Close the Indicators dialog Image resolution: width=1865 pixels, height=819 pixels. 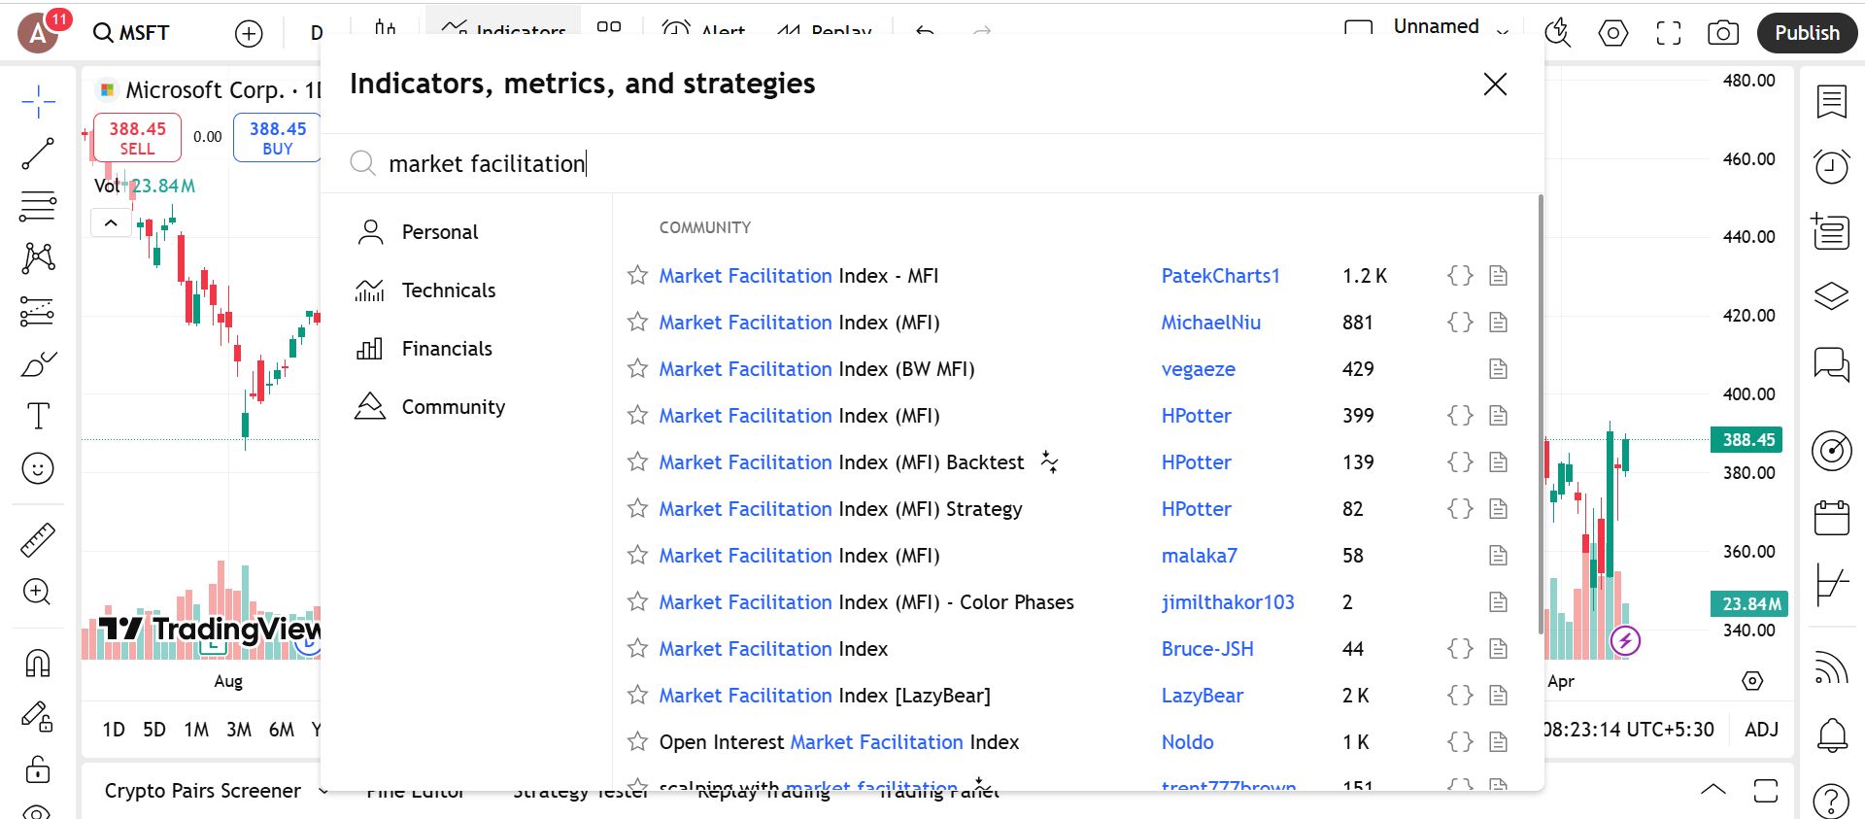1495,85
